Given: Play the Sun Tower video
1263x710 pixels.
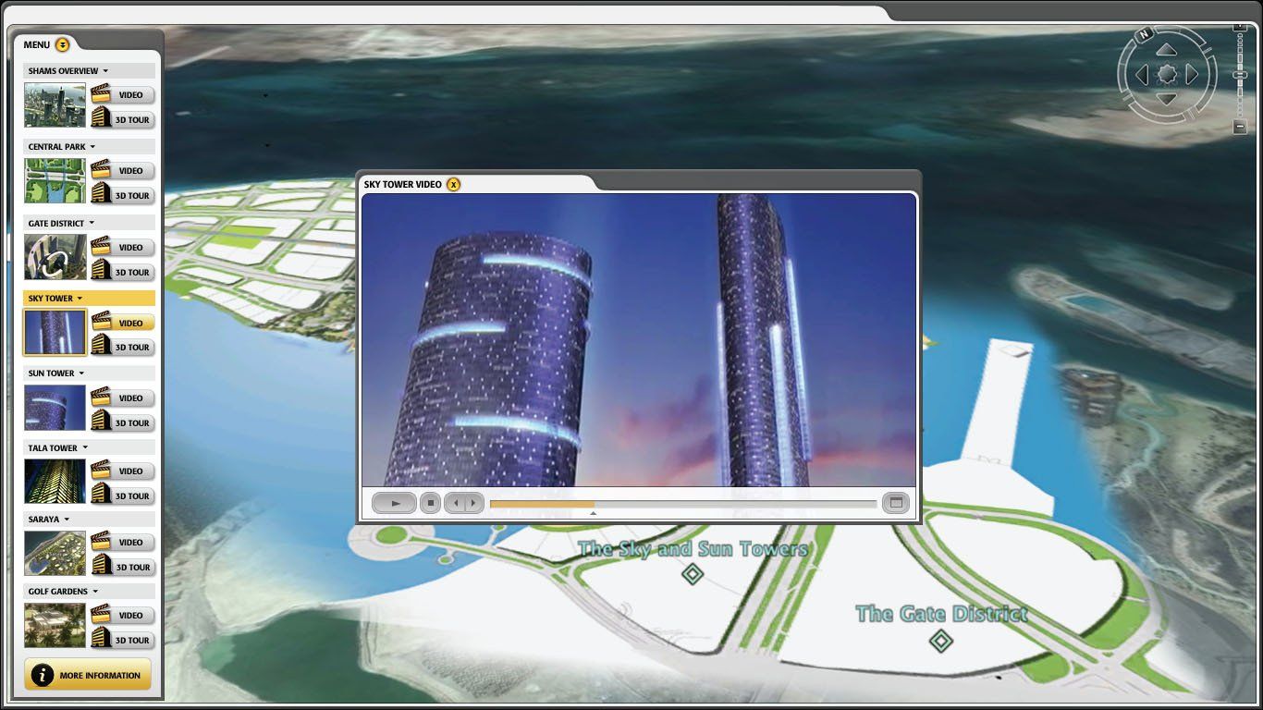Looking at the screenshot, I should (123, 398).
